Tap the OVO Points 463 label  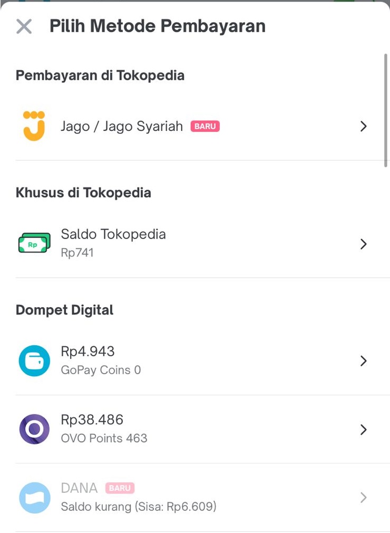coord(104,438)
